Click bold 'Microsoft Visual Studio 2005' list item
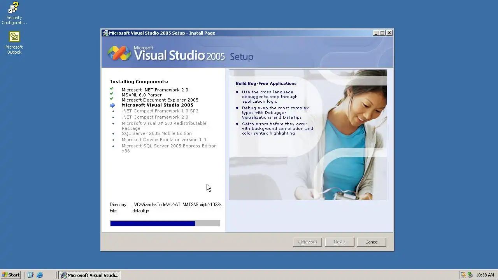This screenshot has height=280, width=498. (158, 105)
